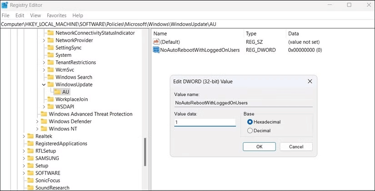This screenshot has width=375, height=191.
Task: Click the SAMSUNG folder icon
Action: click(30, 158)
